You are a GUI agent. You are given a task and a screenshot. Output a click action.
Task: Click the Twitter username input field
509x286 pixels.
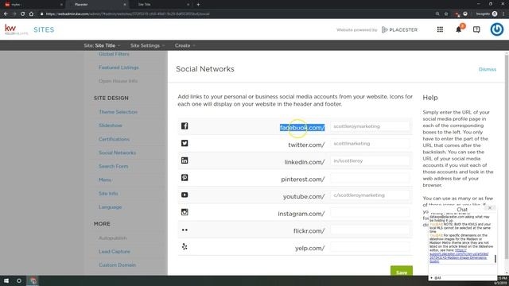pyautogui.click(x=370, y=143)
